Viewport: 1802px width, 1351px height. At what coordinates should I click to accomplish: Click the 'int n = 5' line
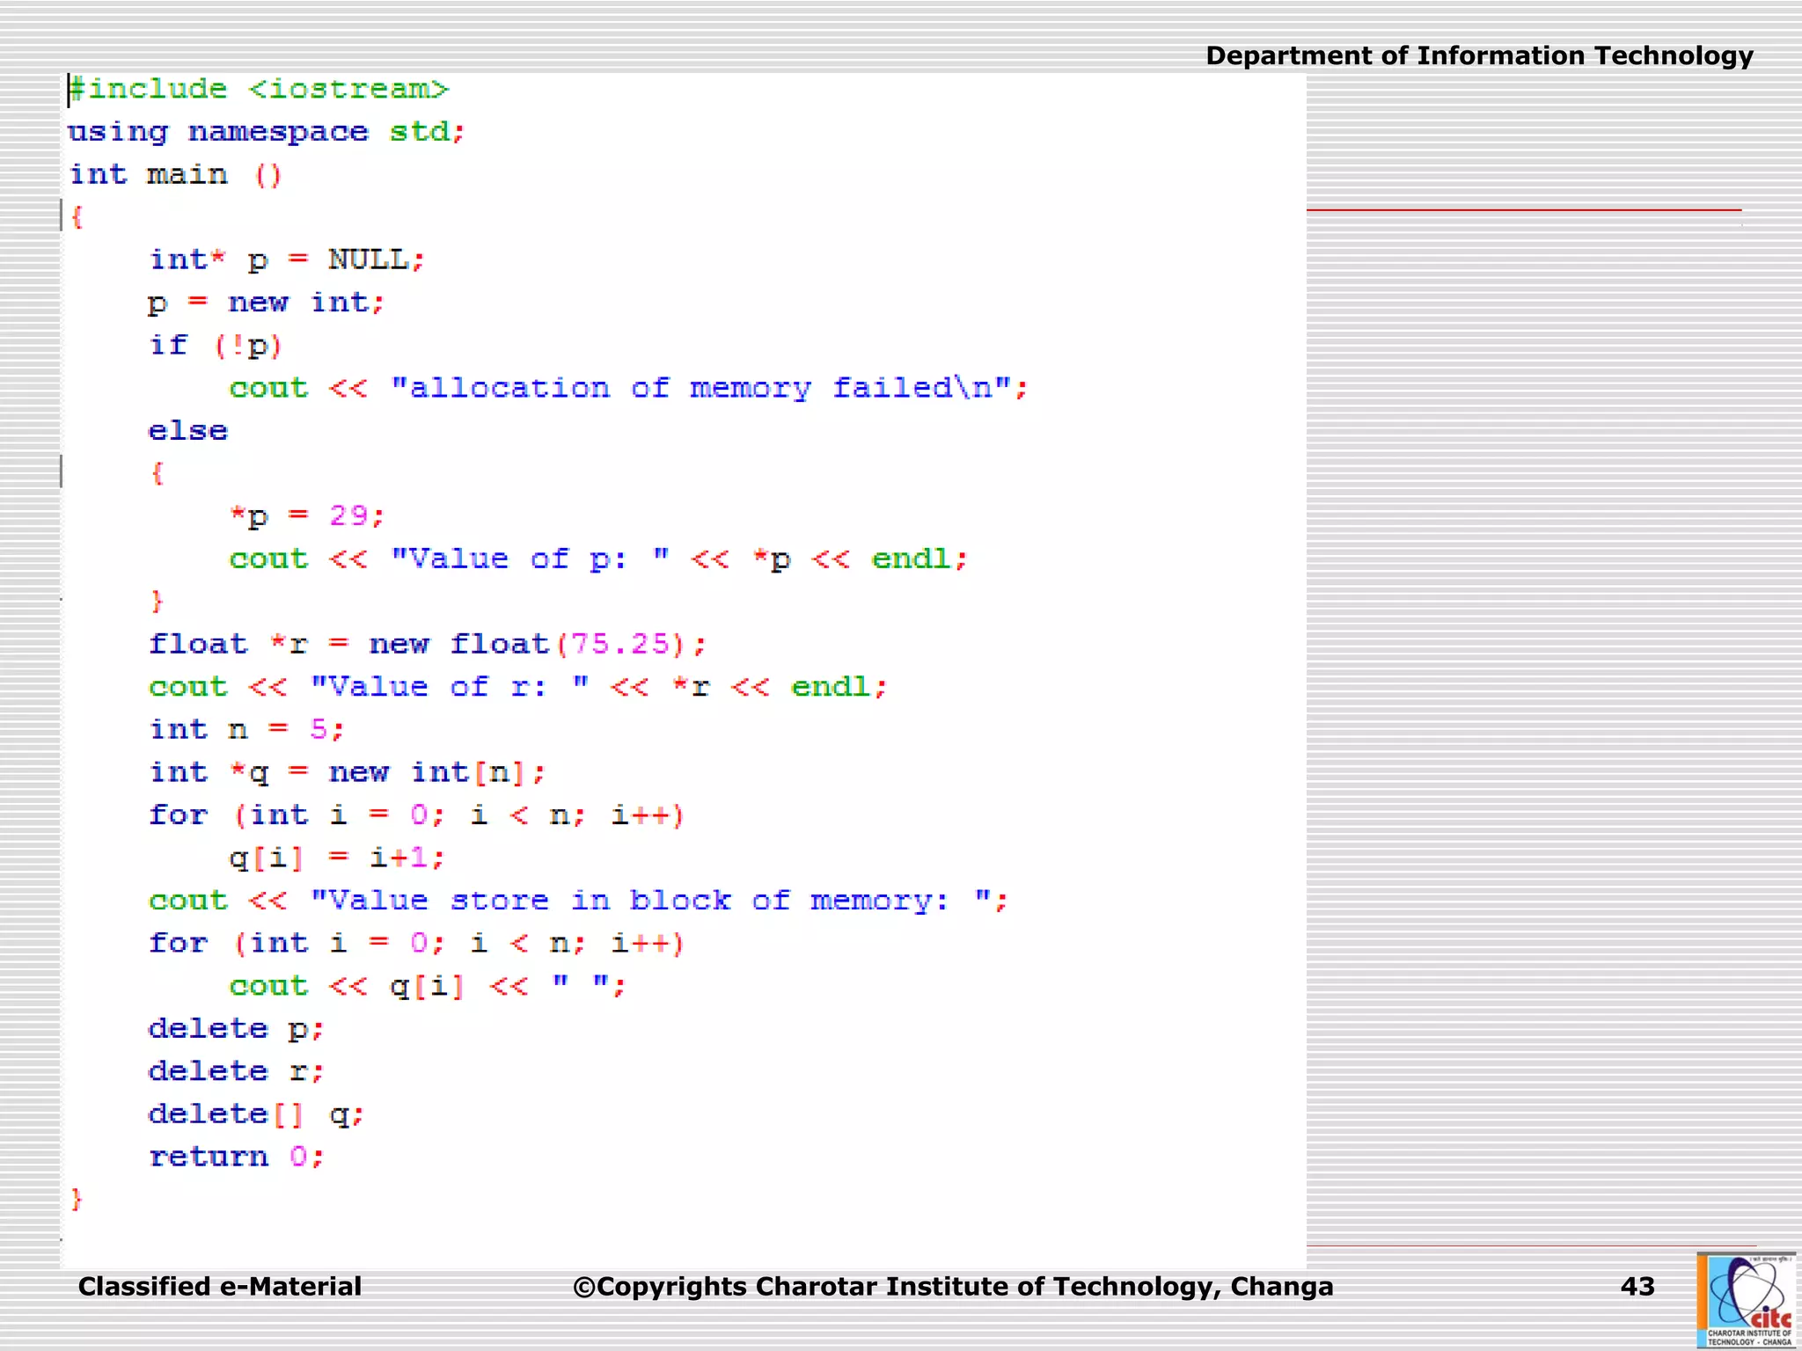pyautogui.click(x=246, y=729)
